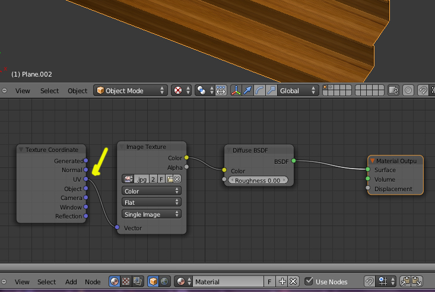Click the Vector input socket
Viewport: 435px width, 292px height.
[x=117, y=227]
